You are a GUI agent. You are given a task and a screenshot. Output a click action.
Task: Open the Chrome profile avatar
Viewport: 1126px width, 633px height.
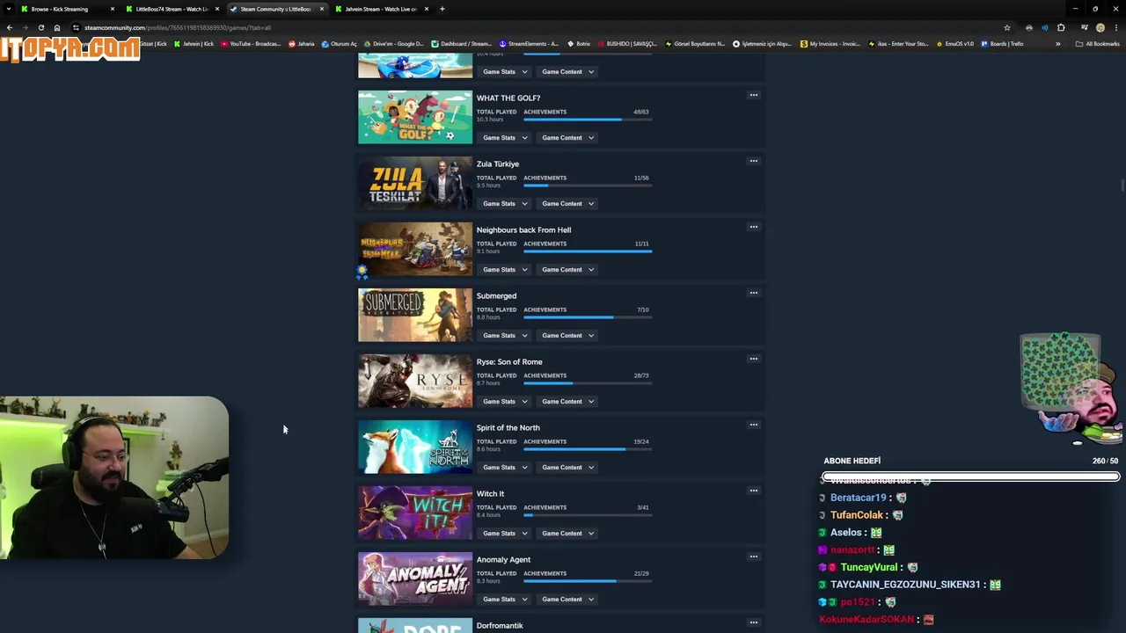(x=1100, y=27)
